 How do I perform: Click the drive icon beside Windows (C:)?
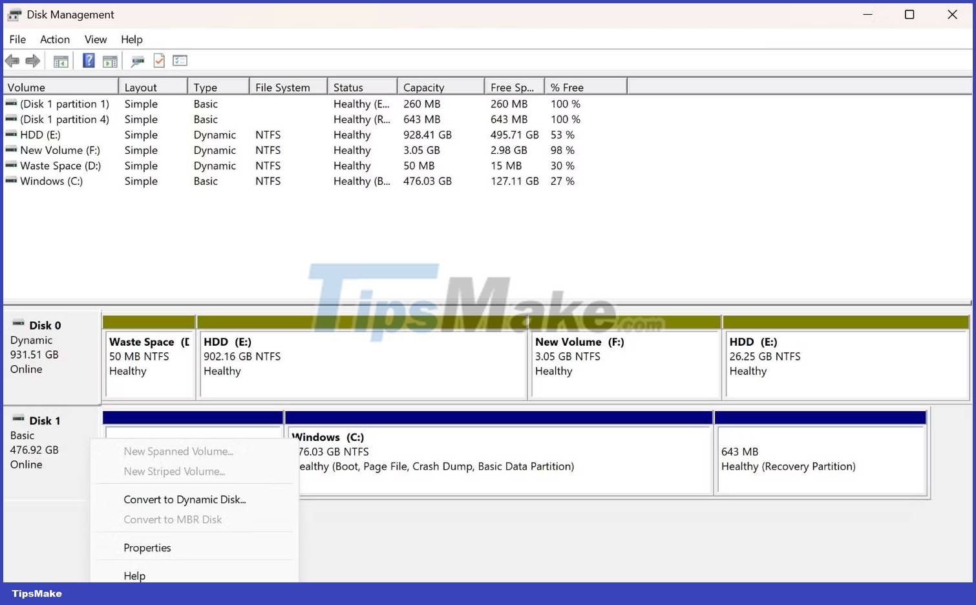point(11,181)
